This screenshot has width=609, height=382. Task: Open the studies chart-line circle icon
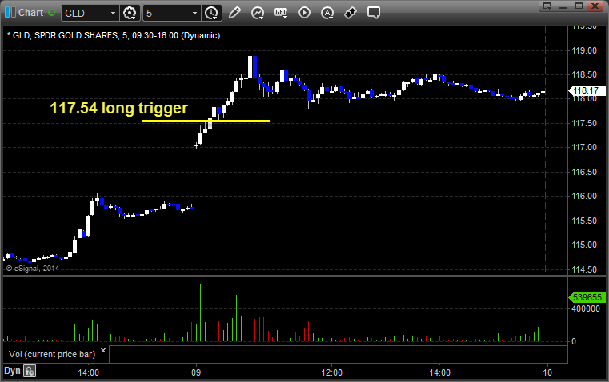[258, 13]
